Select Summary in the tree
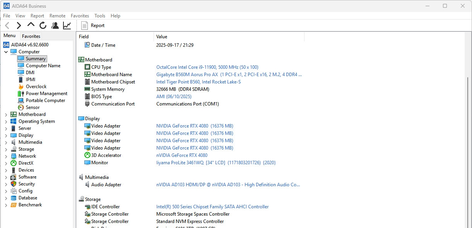The image size is (472, 228). point(36,59)
